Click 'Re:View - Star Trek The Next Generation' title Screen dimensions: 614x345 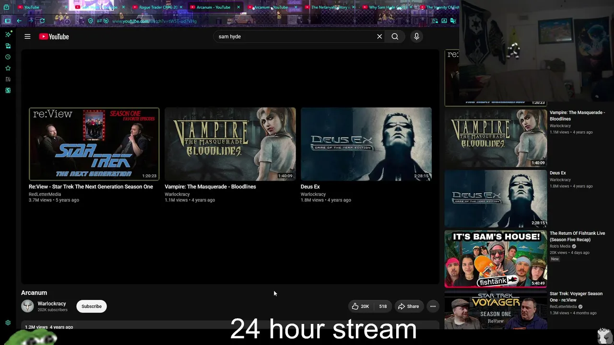tap(91, 187)
